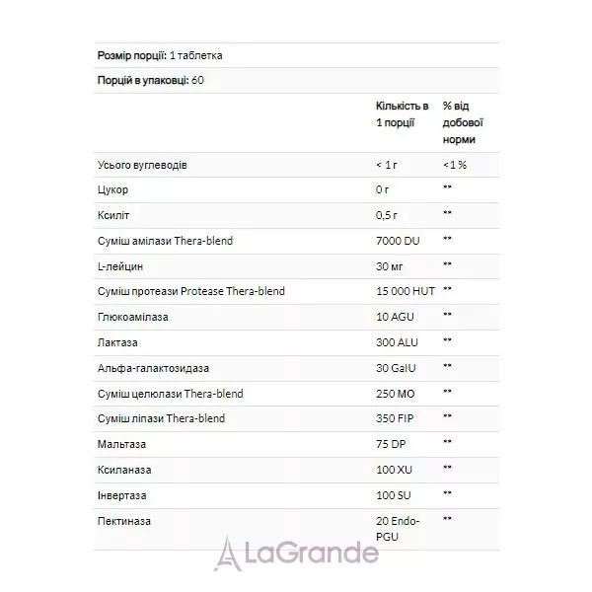Viewport: 592px width, 592px height.
Task: Click the '15 000 HUT' amount value
Action: pyautogui.click(x=406, y=291)
